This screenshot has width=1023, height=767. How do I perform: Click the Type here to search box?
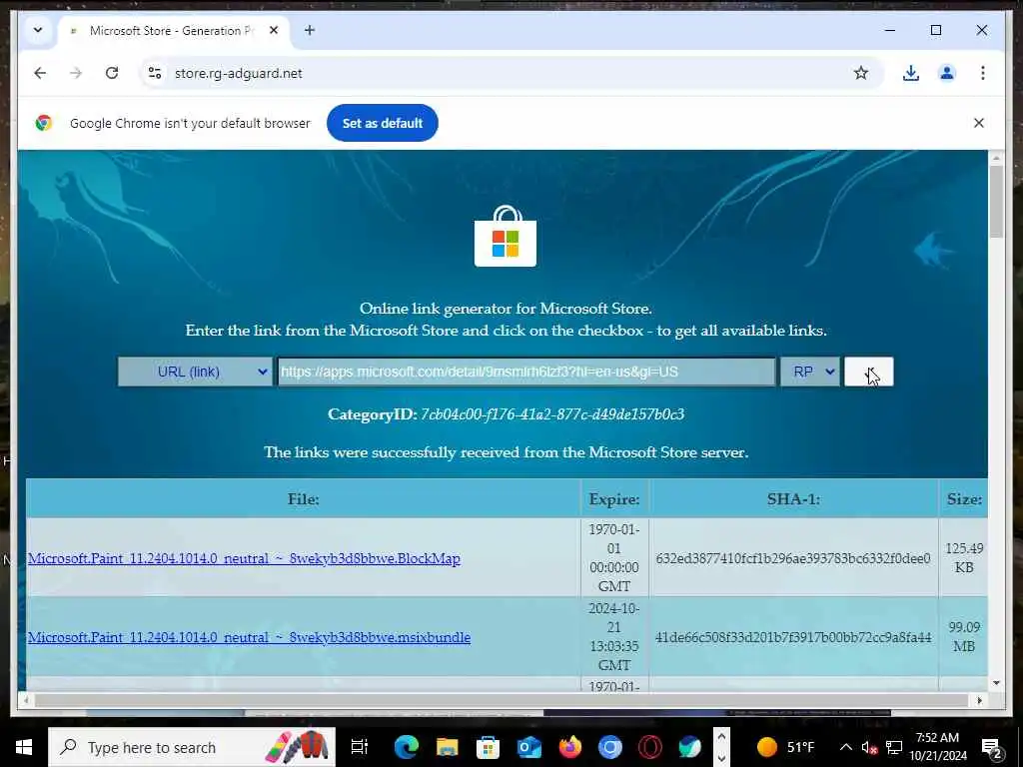(x=192, y=747)
